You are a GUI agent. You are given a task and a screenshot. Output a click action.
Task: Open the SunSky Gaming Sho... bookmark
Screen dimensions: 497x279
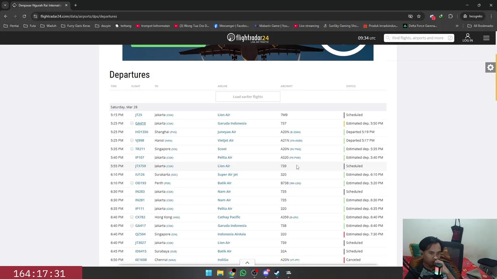[x=341, y=26]
